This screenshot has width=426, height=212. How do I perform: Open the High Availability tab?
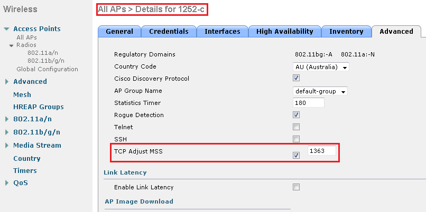coord(284,32)
